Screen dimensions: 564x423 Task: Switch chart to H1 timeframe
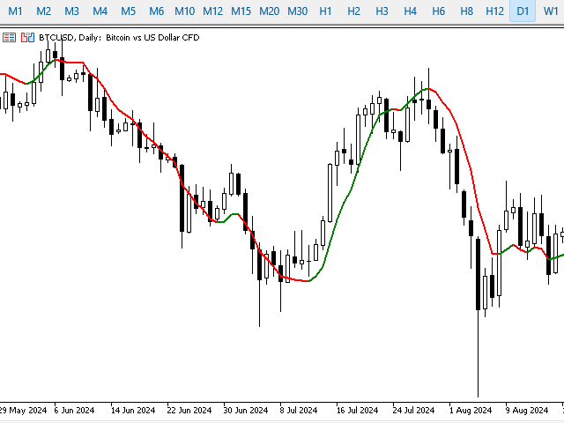coord(325,11)
